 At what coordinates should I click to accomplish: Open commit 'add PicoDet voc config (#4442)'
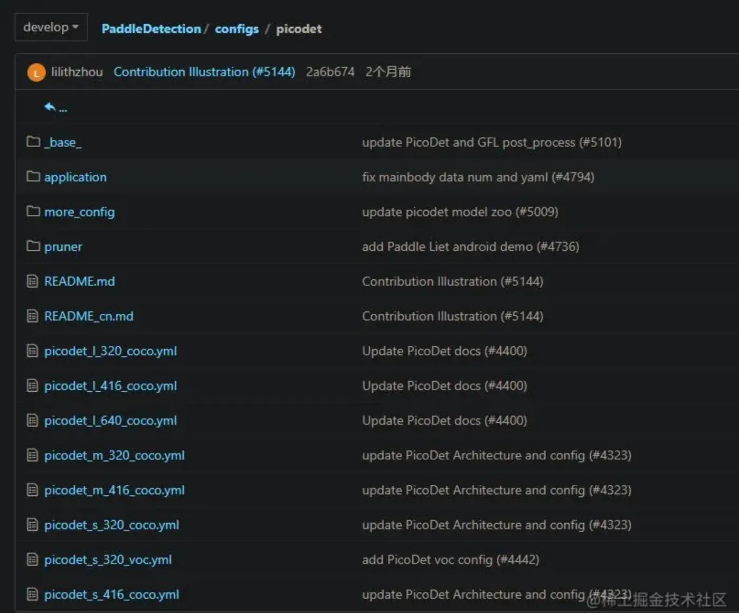tap(451, 561)
